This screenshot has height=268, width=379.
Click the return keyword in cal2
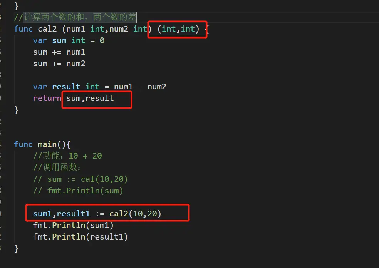click(47, 98)
